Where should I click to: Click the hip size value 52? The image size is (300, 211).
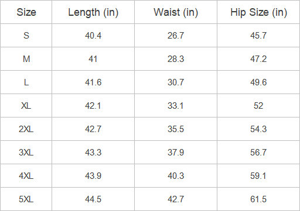[x=258, y=106]
